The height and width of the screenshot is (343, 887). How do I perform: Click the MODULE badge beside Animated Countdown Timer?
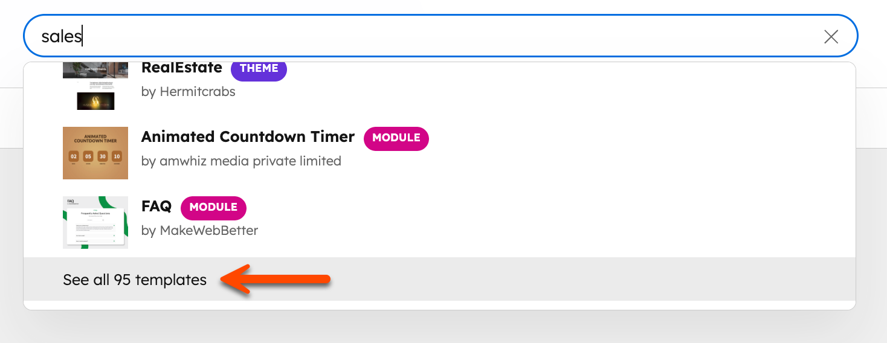tap(396, 138)
